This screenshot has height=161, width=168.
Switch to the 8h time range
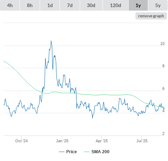point(30,5)
